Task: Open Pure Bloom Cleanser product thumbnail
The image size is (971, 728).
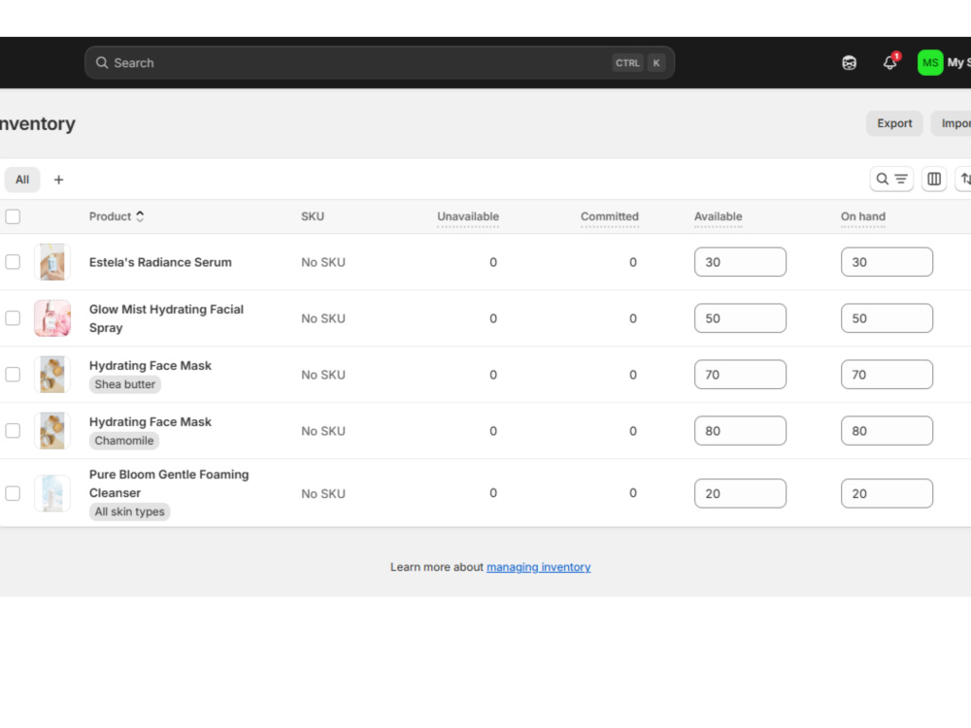Action: click(52, 493)
